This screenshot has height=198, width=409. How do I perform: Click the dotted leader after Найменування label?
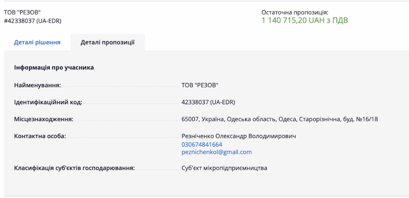coord(120,87)
